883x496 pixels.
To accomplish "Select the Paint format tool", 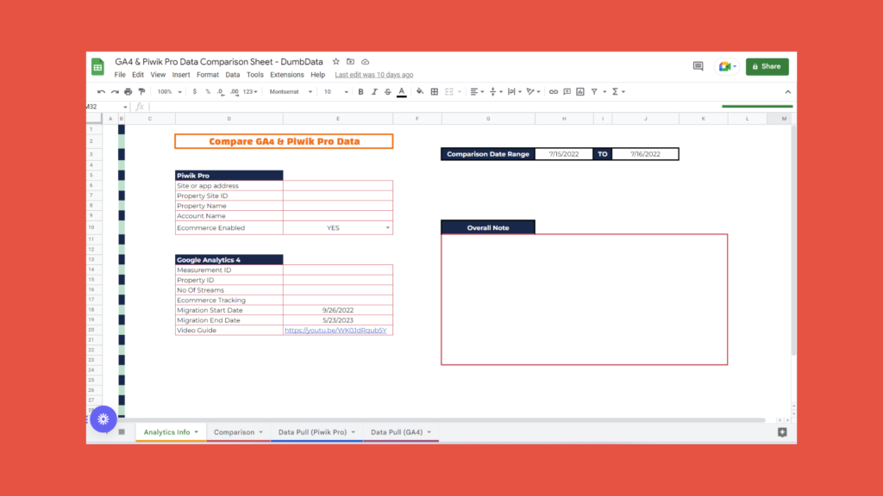I will pyautogui.click(x=142, y=91).
